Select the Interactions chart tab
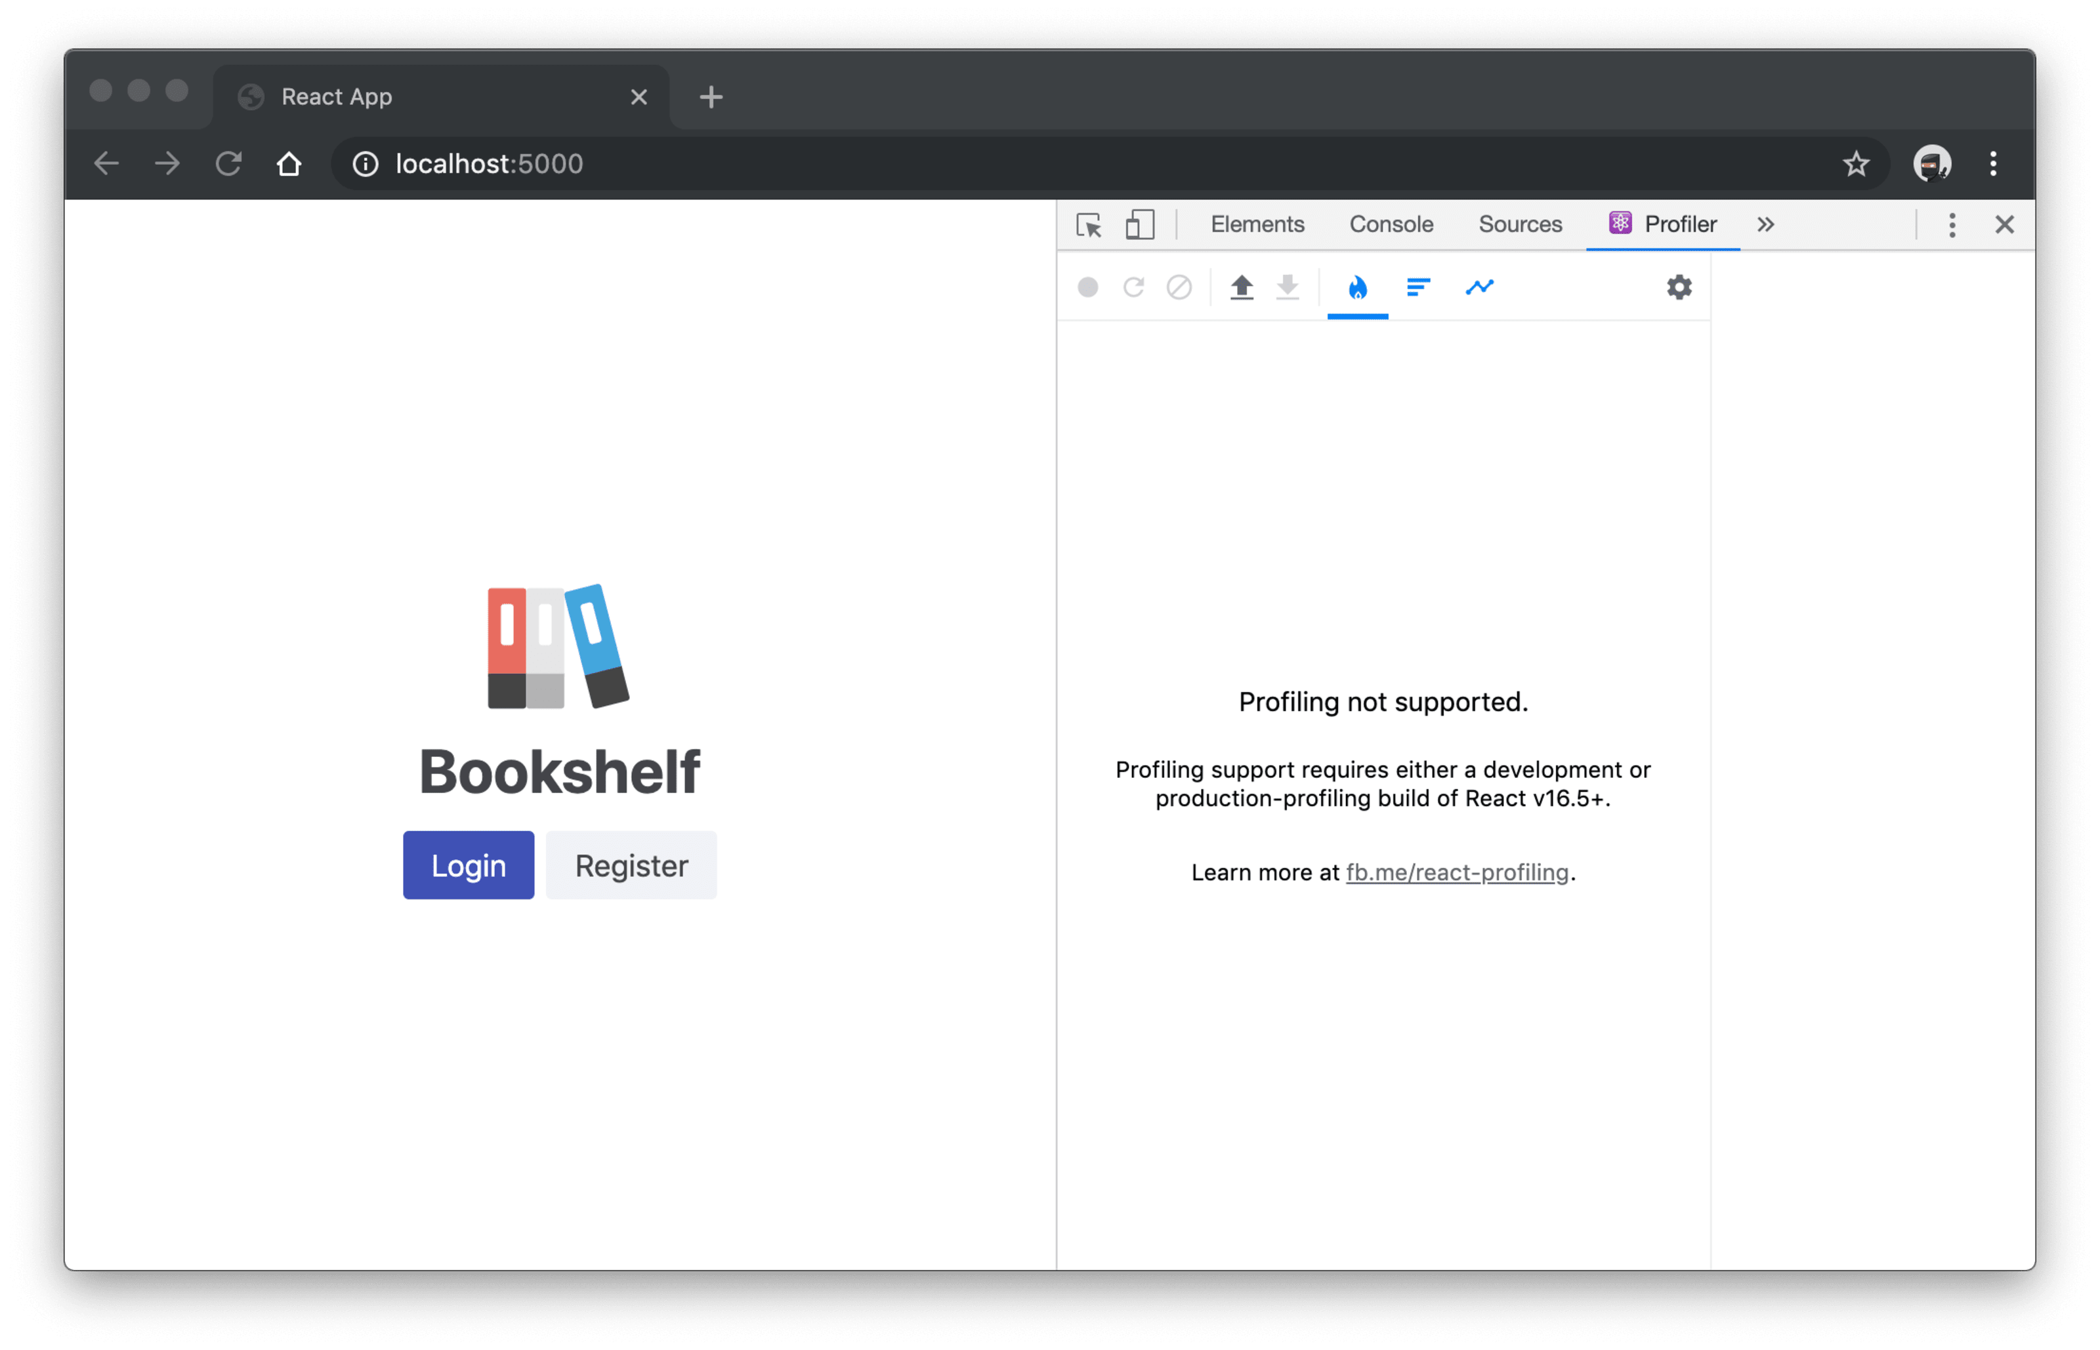The height and width of the screenshot is (1350, 2100). [1479, 287]
